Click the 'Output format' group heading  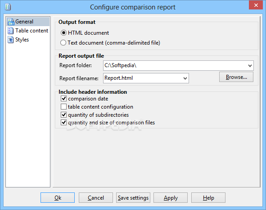click(x=77, y=22)
